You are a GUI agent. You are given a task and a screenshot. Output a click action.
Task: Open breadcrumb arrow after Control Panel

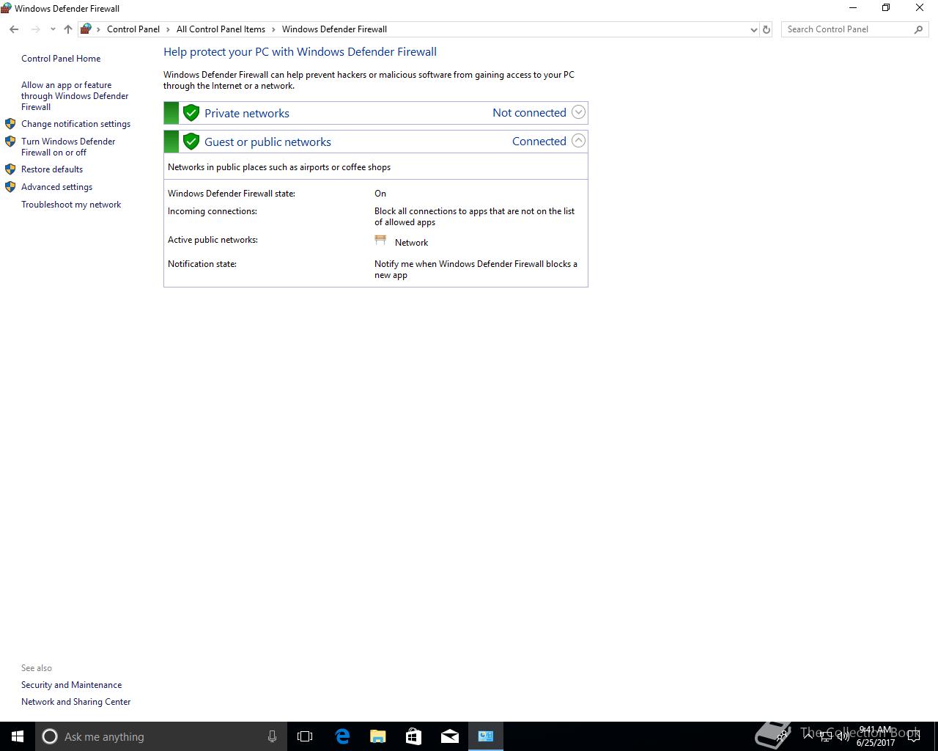click(168, 29)
